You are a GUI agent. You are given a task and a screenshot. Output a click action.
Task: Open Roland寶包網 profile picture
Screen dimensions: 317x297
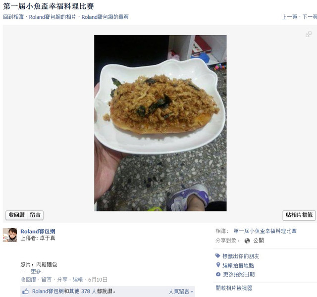[x=10, y=235]
